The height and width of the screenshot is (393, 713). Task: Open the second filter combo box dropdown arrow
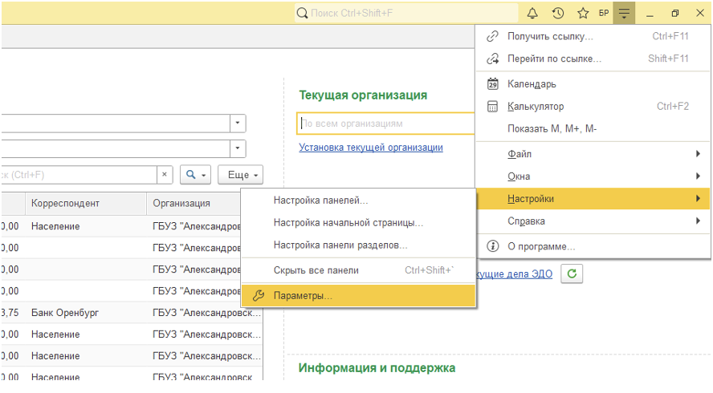238,148
